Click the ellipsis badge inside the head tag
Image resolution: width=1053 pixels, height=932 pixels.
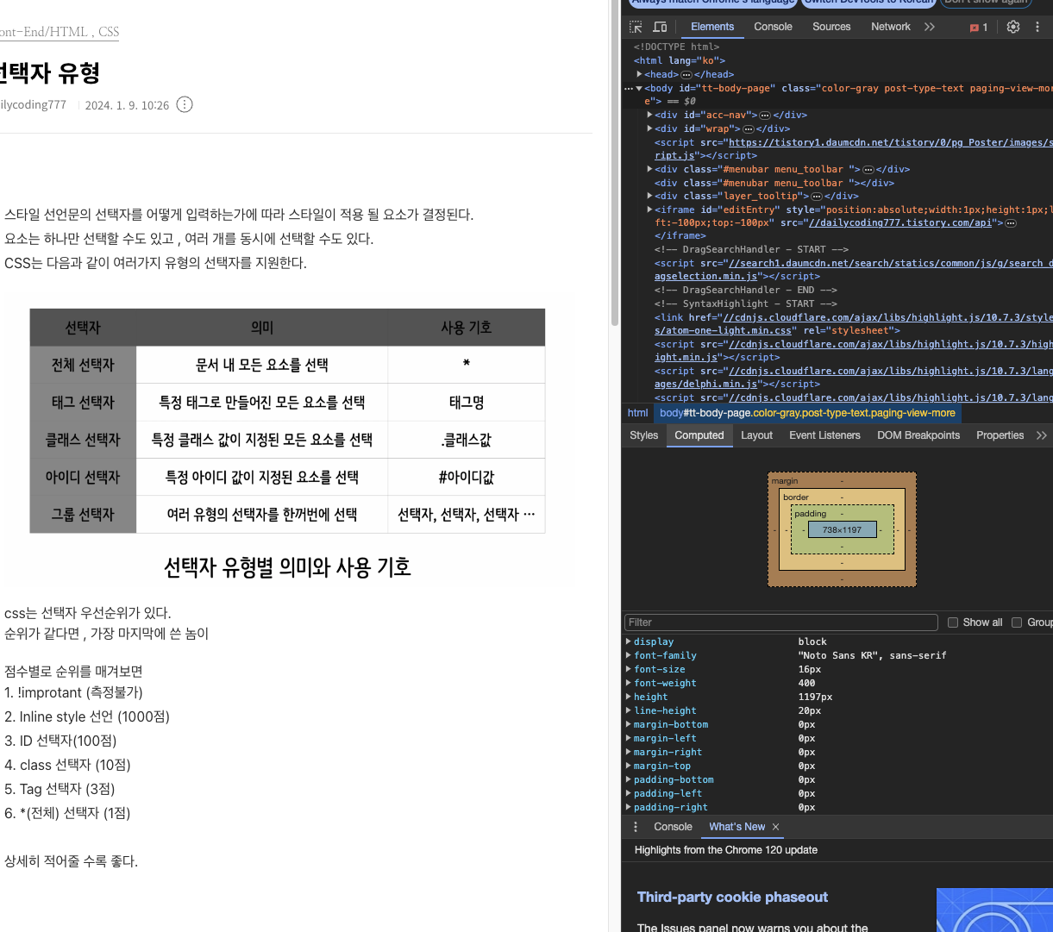pos(686,74)
